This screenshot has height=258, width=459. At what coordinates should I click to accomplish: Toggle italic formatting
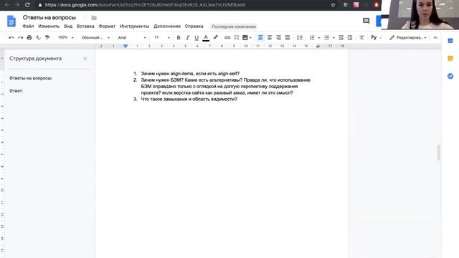click(x=188, y=37)
